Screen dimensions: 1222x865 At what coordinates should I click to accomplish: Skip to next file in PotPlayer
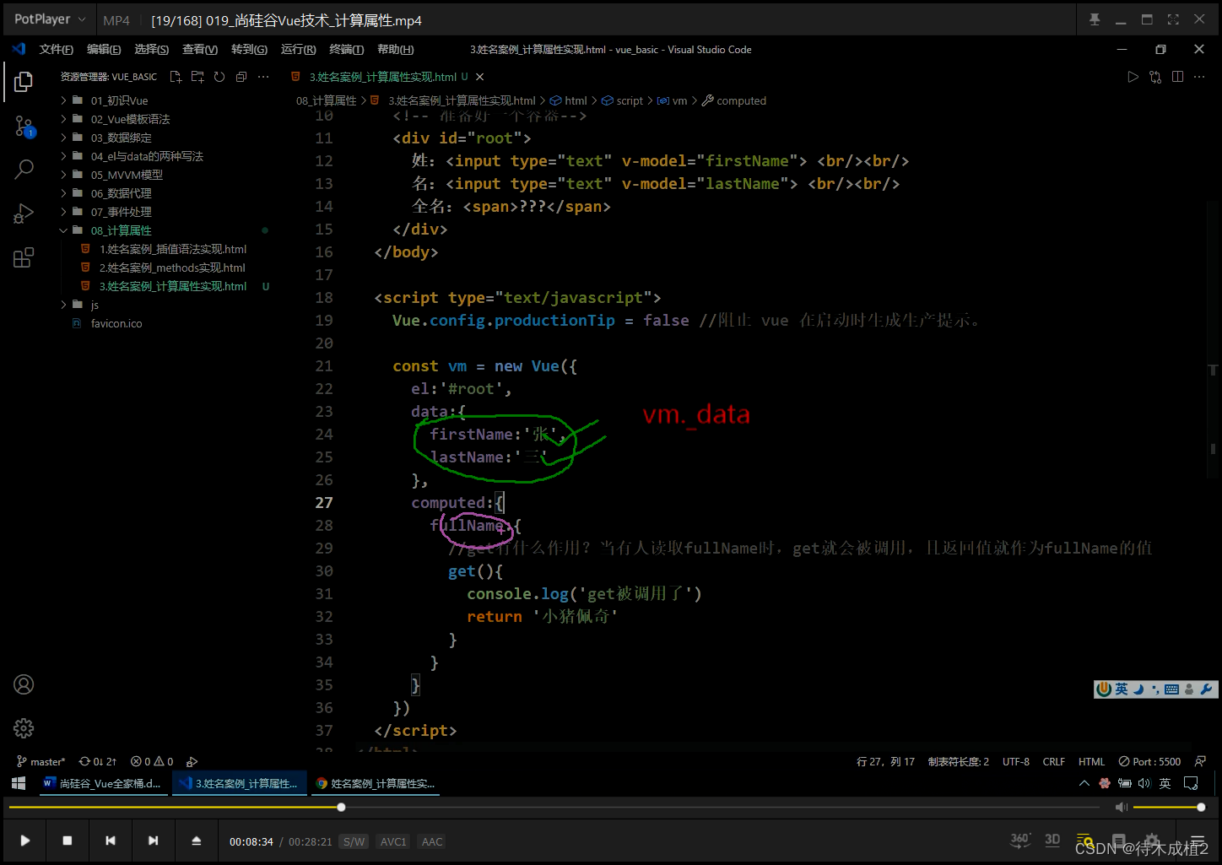click(153, 841)
